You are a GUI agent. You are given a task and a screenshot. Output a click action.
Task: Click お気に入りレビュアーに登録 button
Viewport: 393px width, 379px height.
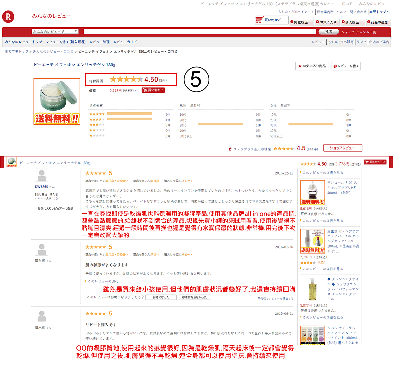click(55, 208)
